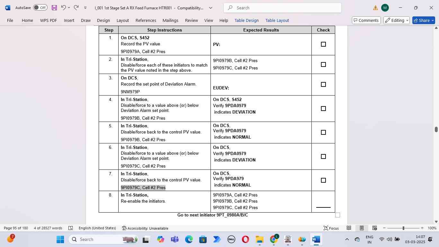Click 'English (United States)' language indicator

(97, 228)
